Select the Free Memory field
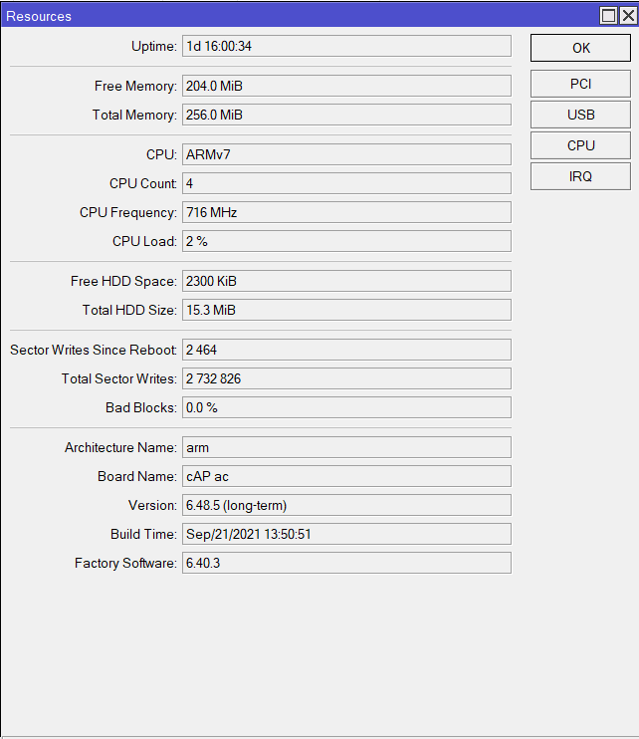Screen dimensions: 639x739 pyautogui.click(x=346, y=86)
